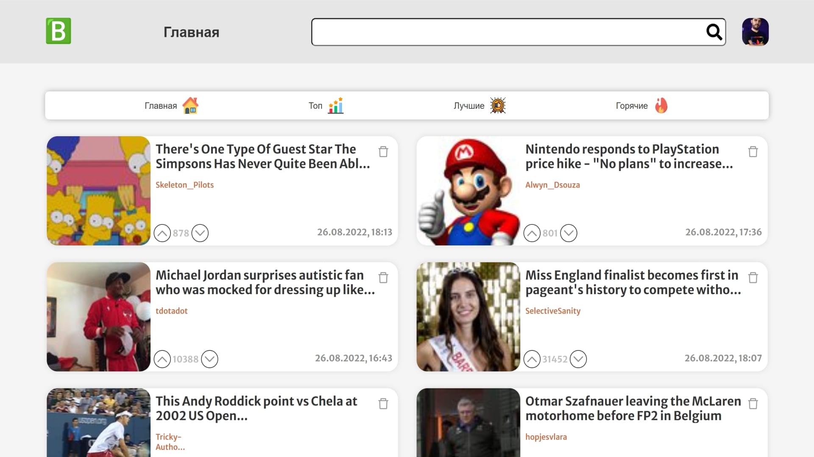This screenshot has height=457, width=814.
Task: Click the search magnifier icon
Action: [714, 32]
